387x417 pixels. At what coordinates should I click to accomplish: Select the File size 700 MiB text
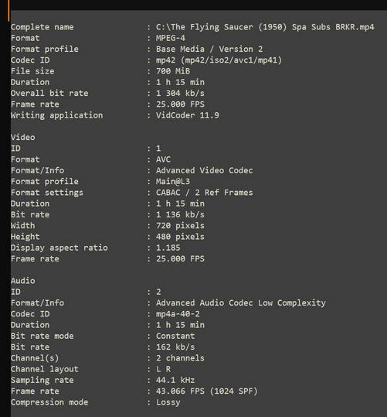[173, 71]
